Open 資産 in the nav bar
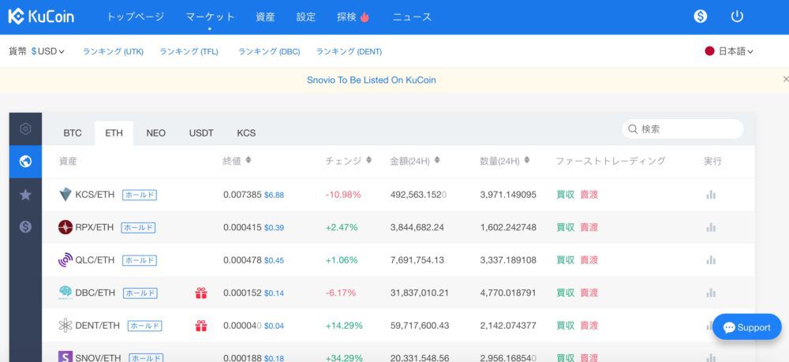Viewport: 789px width, 362px height. 265,17
